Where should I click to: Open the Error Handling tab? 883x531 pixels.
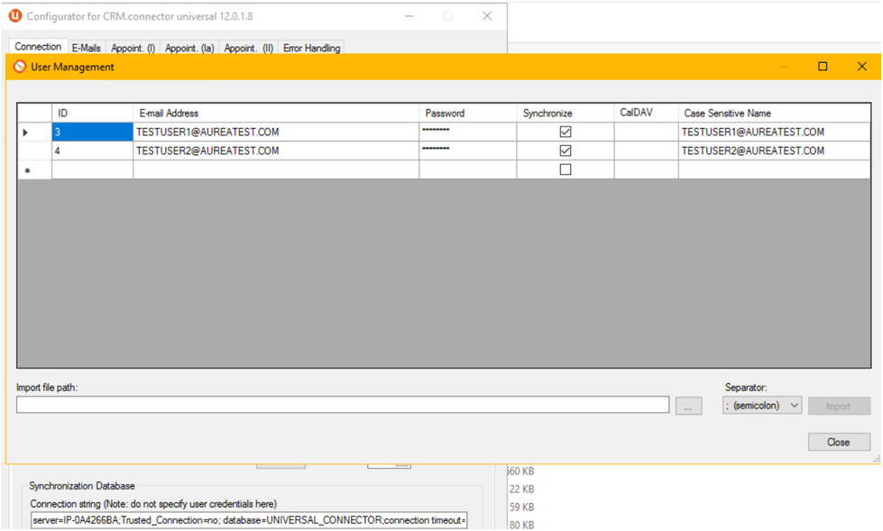coord(311,48)
